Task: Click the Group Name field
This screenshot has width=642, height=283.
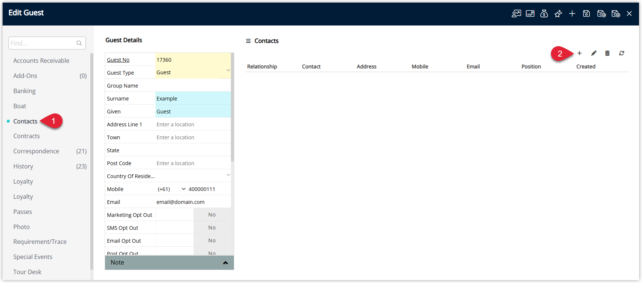Action: (x=193, y=85)
